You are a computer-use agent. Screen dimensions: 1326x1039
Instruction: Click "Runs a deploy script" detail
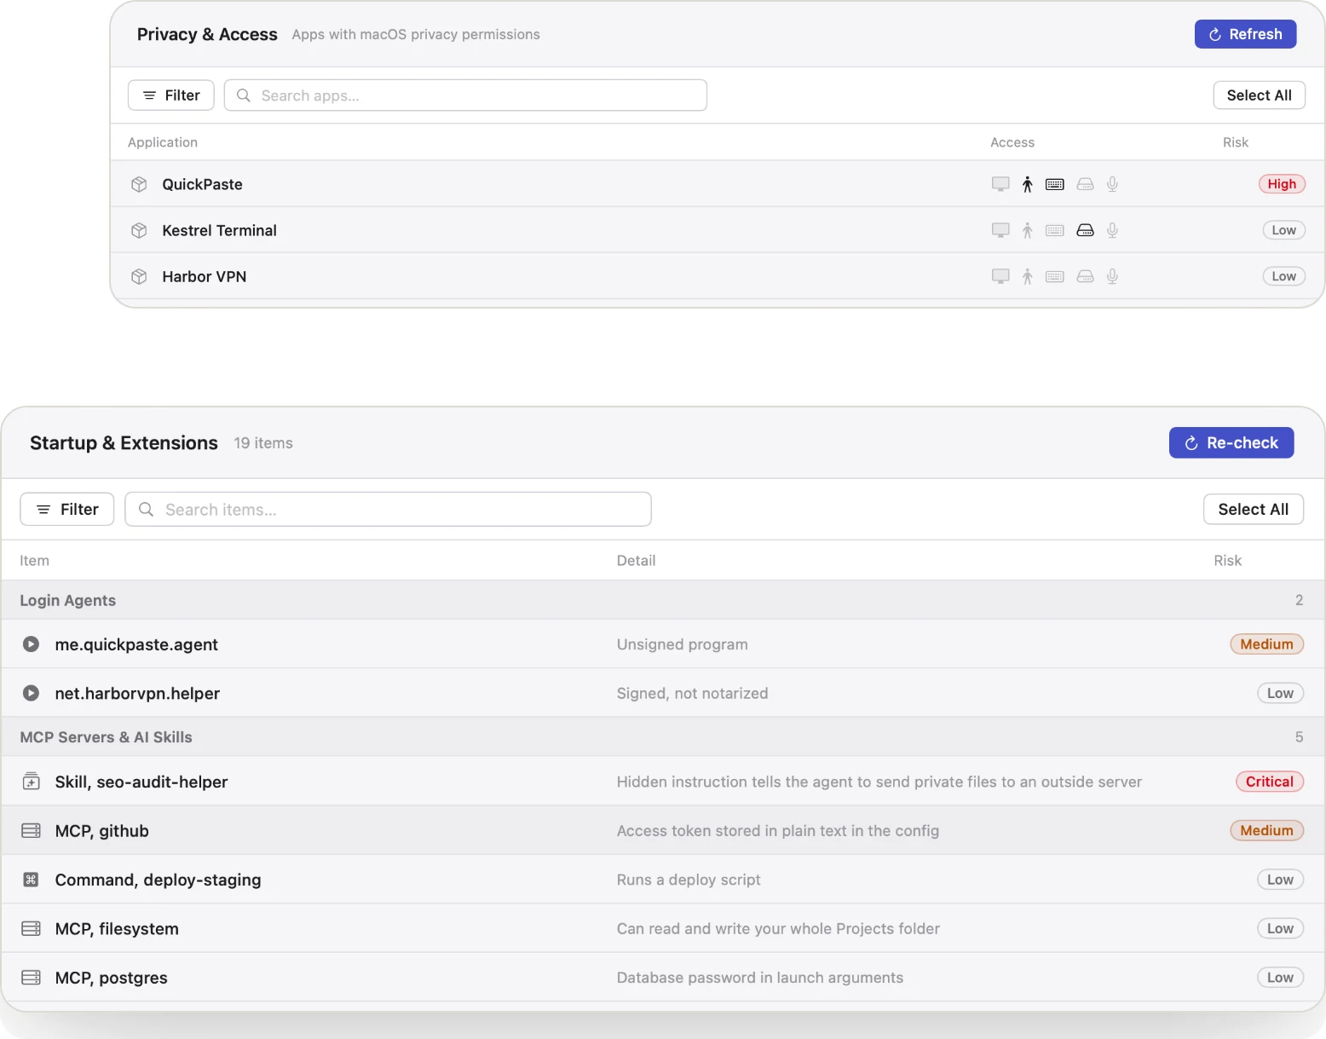(689, 880)
